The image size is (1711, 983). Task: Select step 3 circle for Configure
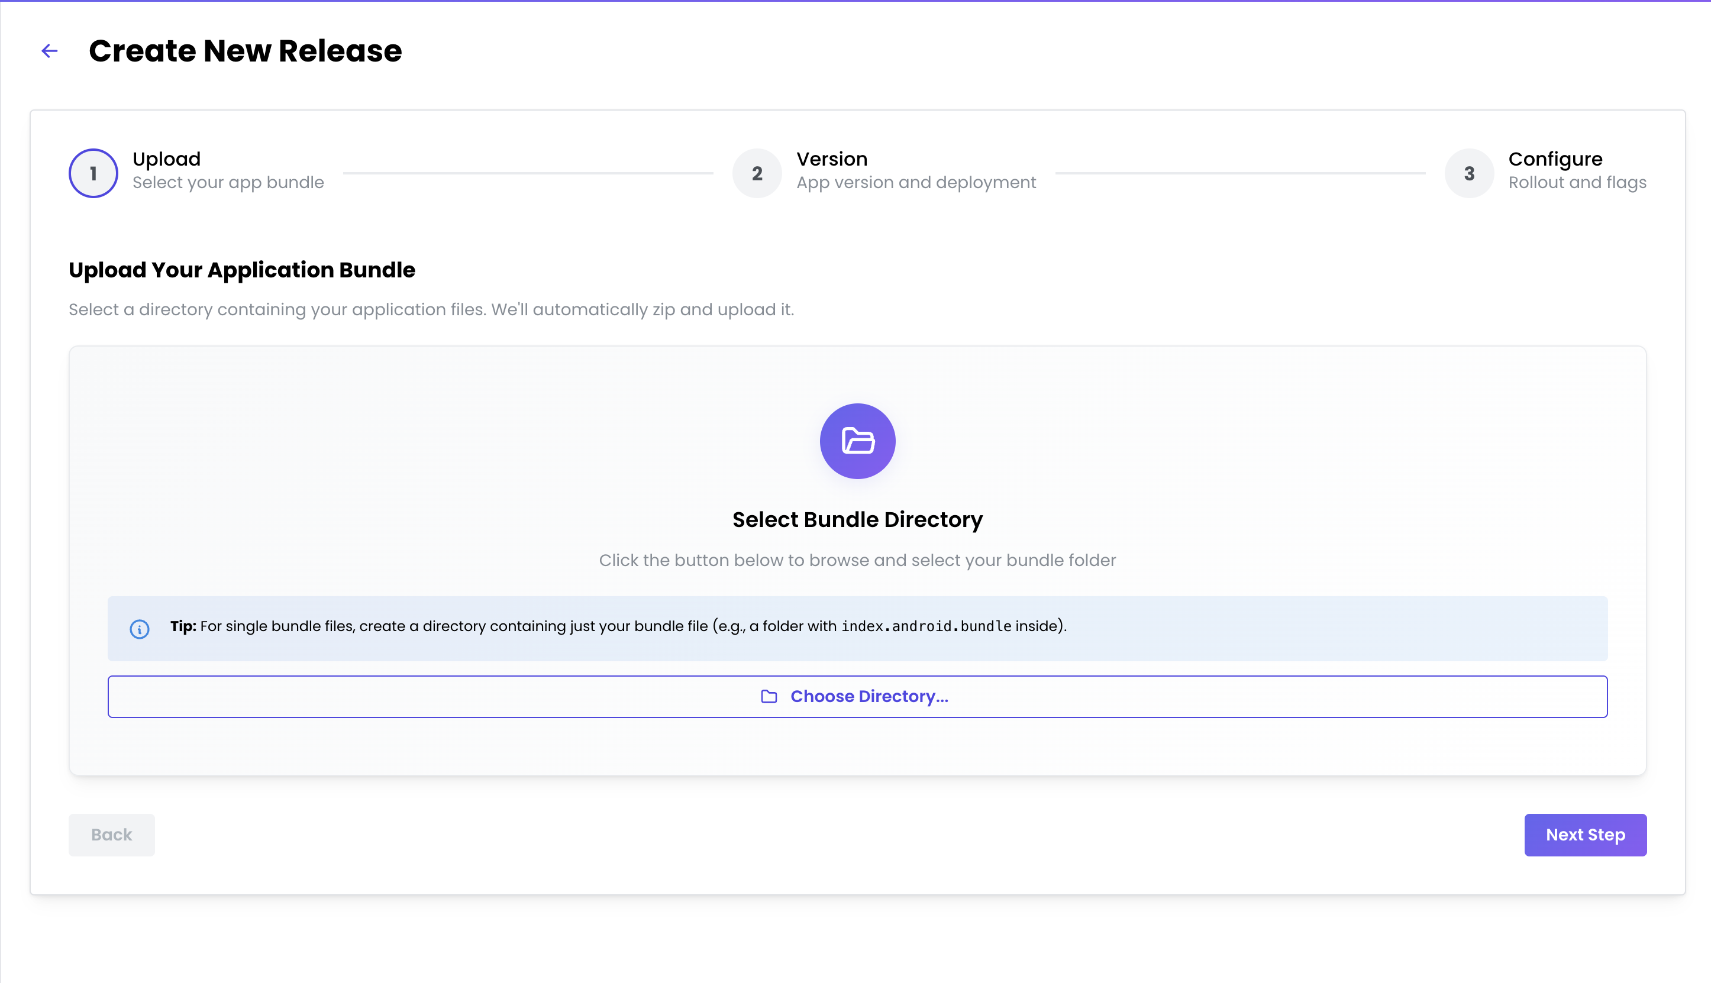coord(1468,173)
